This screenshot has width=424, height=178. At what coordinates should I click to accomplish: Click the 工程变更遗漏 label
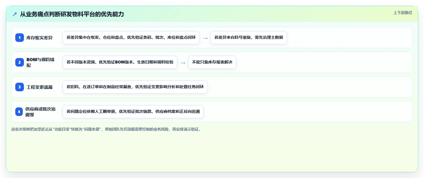coord(39,87)
